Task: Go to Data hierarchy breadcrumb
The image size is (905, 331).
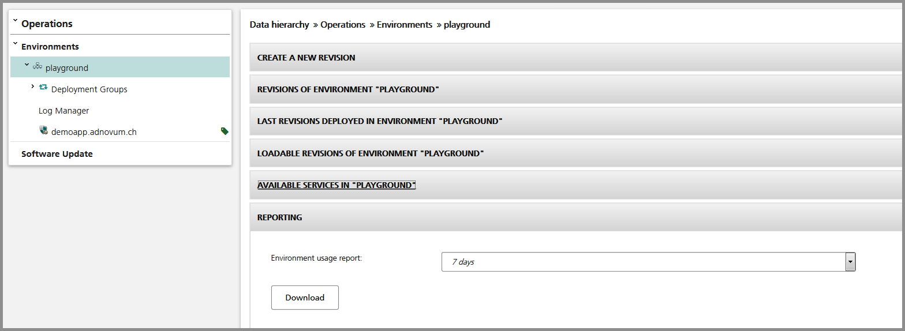Action: [x=279, y=25]
